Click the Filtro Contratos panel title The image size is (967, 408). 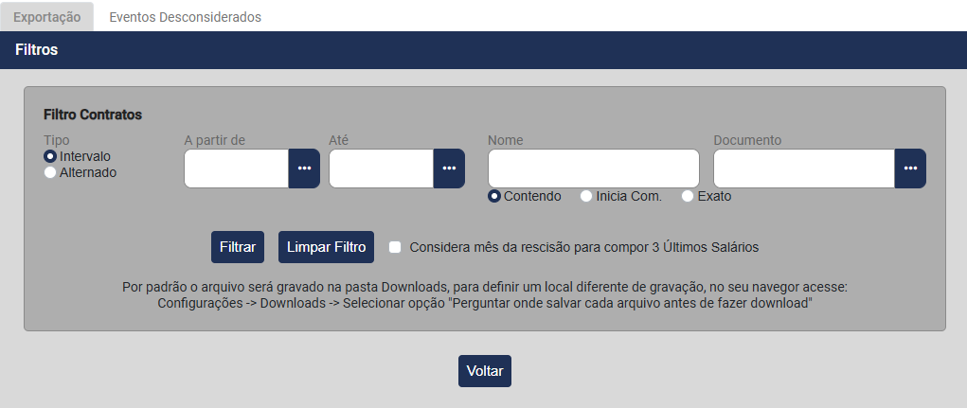tap(93, 115)
